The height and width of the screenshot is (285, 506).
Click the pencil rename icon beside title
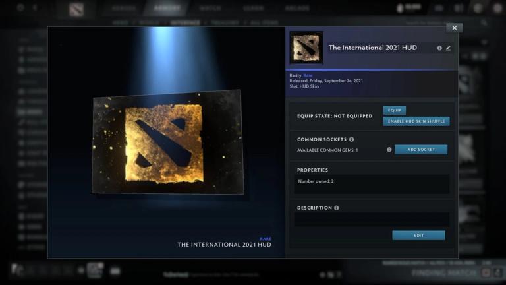pyautogui.click(x=448, y=48)
